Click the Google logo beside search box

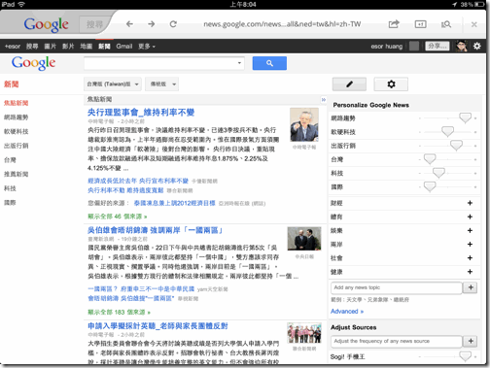click(x=33, y=63)
